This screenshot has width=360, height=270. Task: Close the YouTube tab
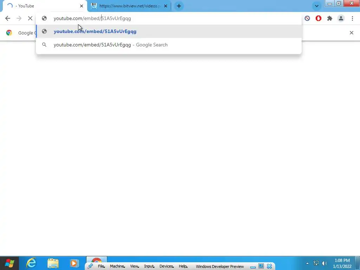82,6
